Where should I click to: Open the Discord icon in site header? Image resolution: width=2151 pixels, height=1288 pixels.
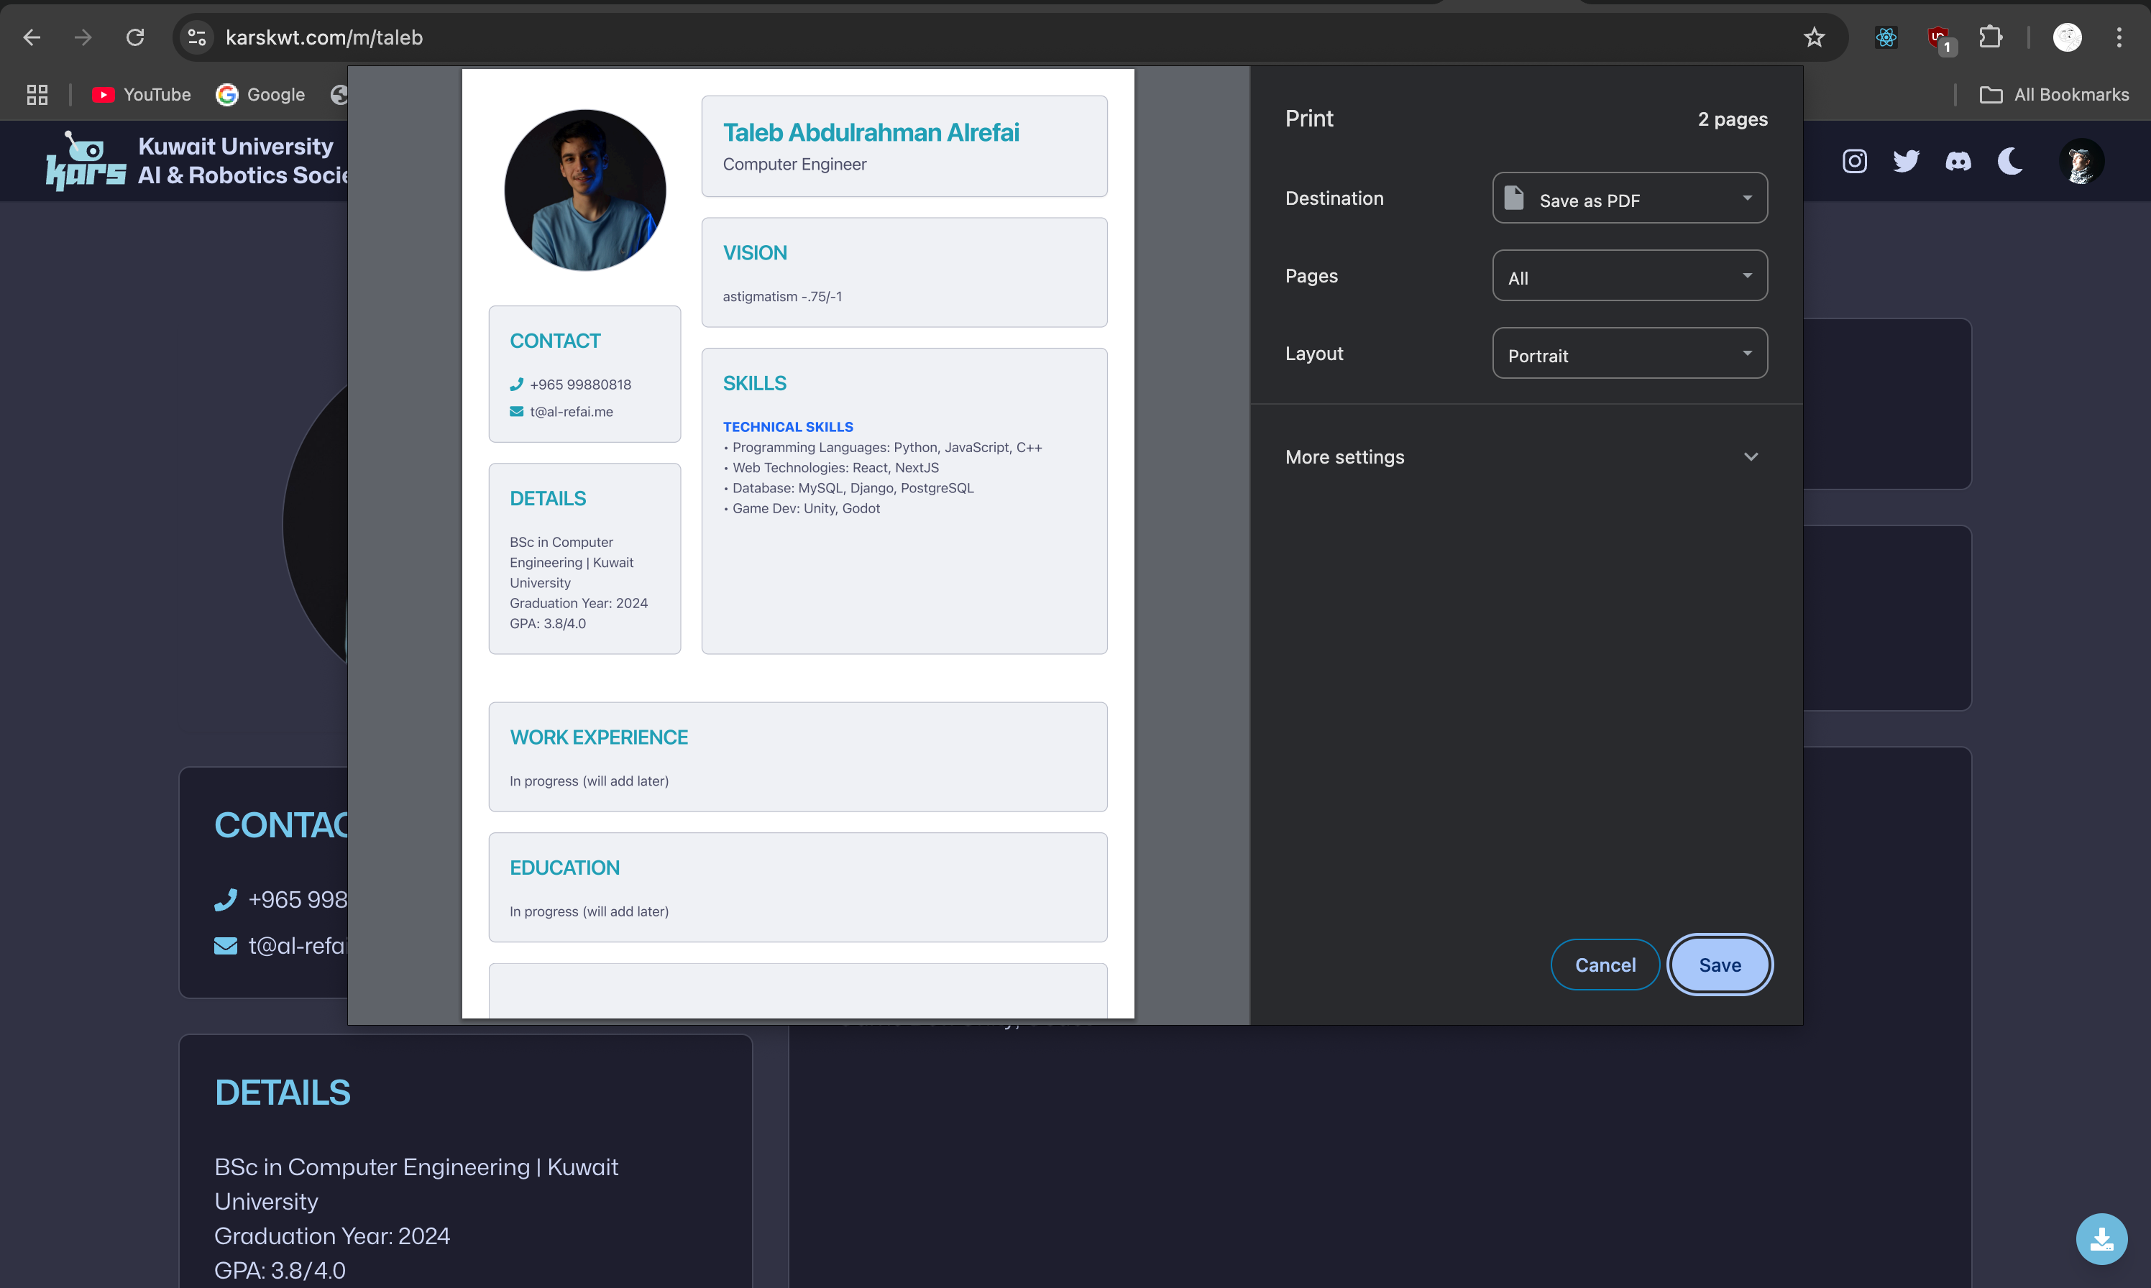(x=1958, y=162)
